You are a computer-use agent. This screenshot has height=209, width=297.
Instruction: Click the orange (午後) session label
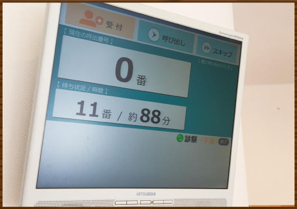pos(208,140)
